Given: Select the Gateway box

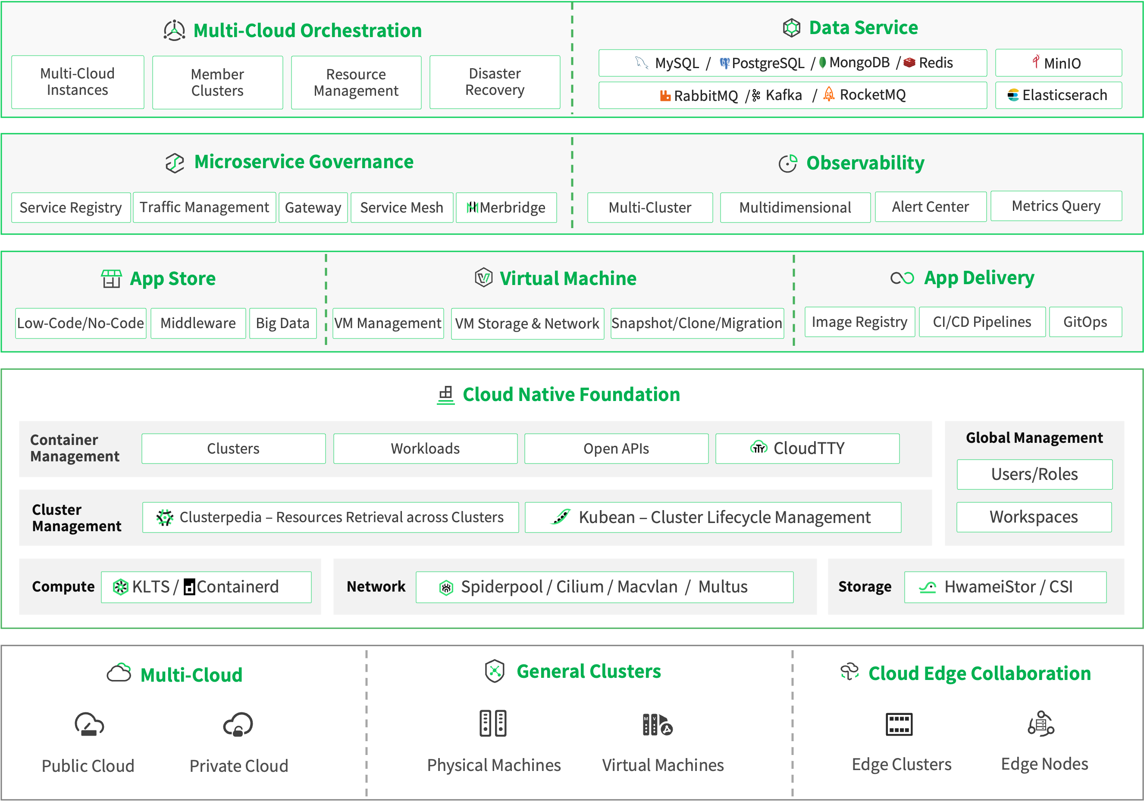Looking at the screenshot, I should point(313,208).
